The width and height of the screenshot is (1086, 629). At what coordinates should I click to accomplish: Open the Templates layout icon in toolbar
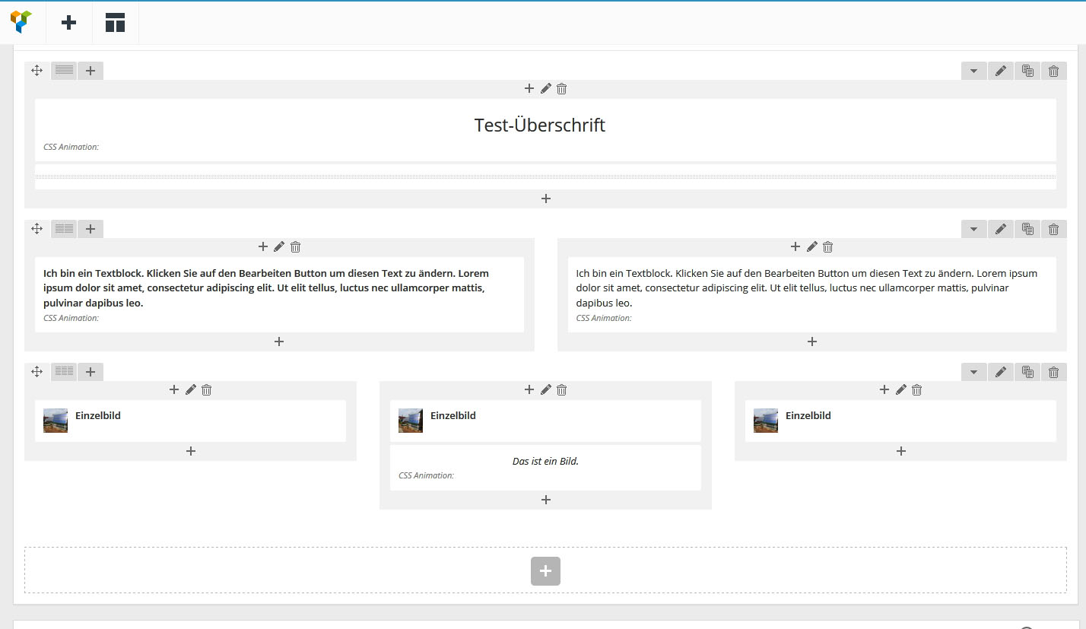point(115,23)
